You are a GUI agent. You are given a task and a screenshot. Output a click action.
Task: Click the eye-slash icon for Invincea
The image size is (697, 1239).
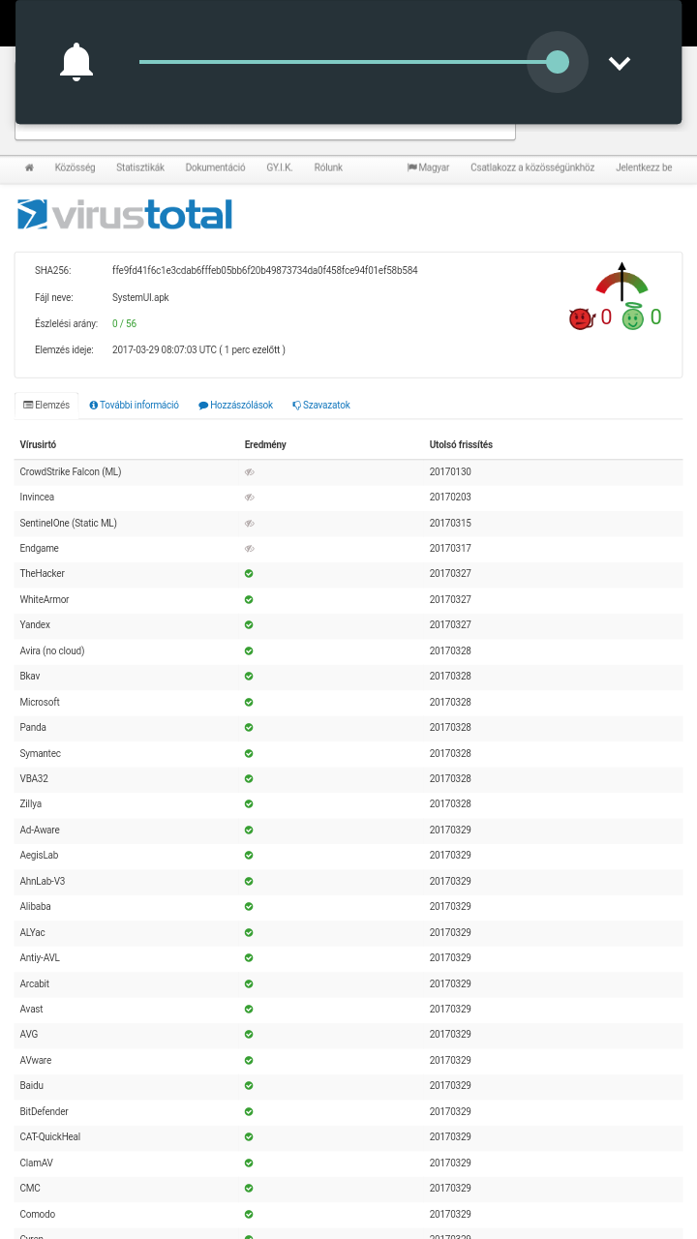tap(249, 498)
